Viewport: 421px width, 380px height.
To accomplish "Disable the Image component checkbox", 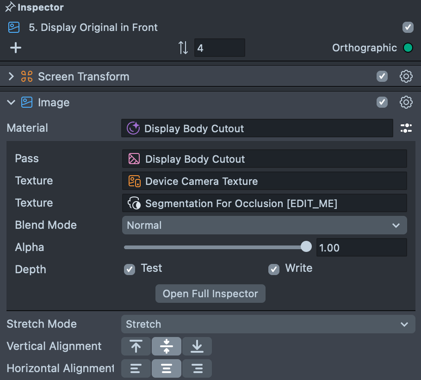I will click(x=382, y=102).
